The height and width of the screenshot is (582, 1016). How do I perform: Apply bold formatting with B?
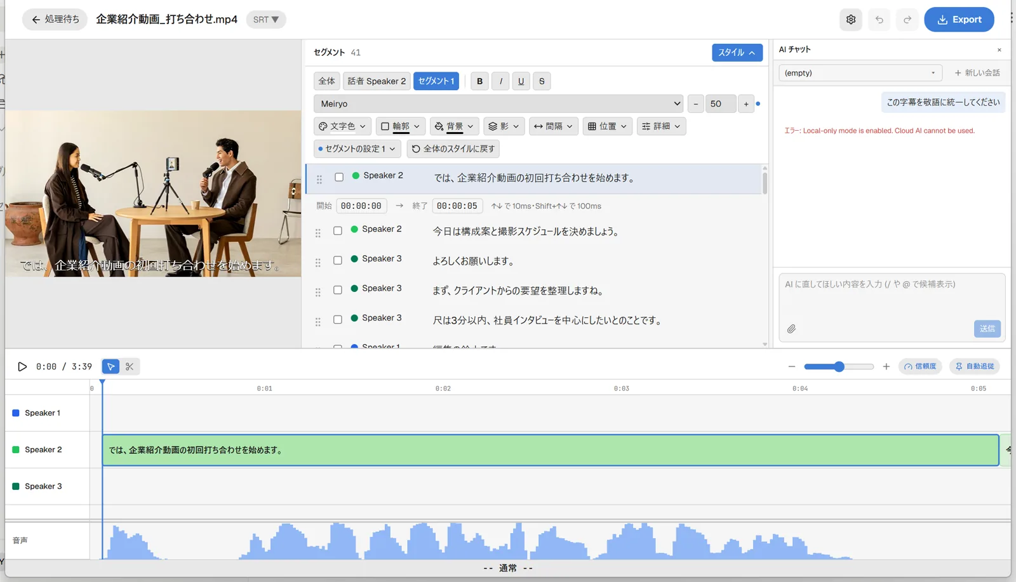click(480, 81)
